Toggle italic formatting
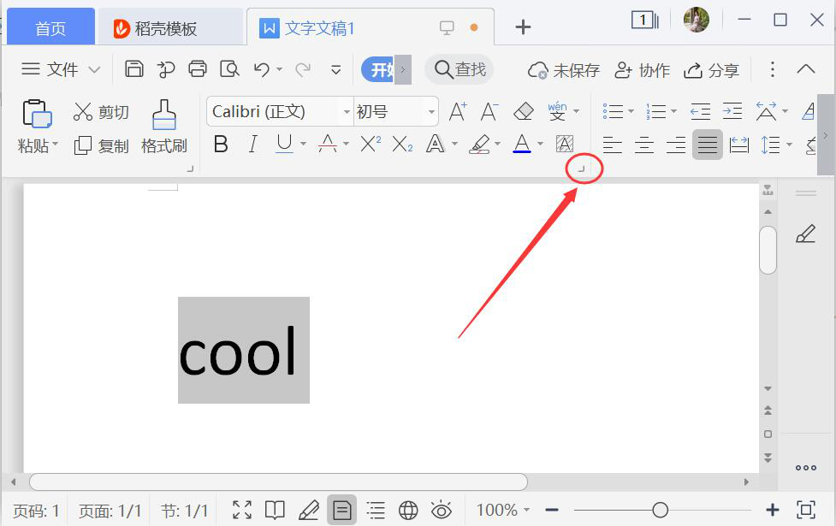Viewport: 836px width, 526px height. 252,145
